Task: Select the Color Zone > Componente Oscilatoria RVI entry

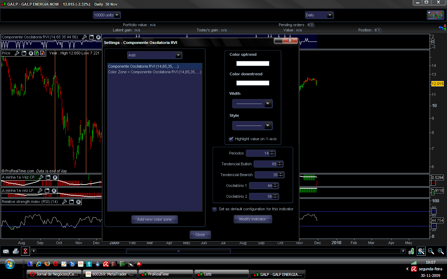Action: click(155, 72)
